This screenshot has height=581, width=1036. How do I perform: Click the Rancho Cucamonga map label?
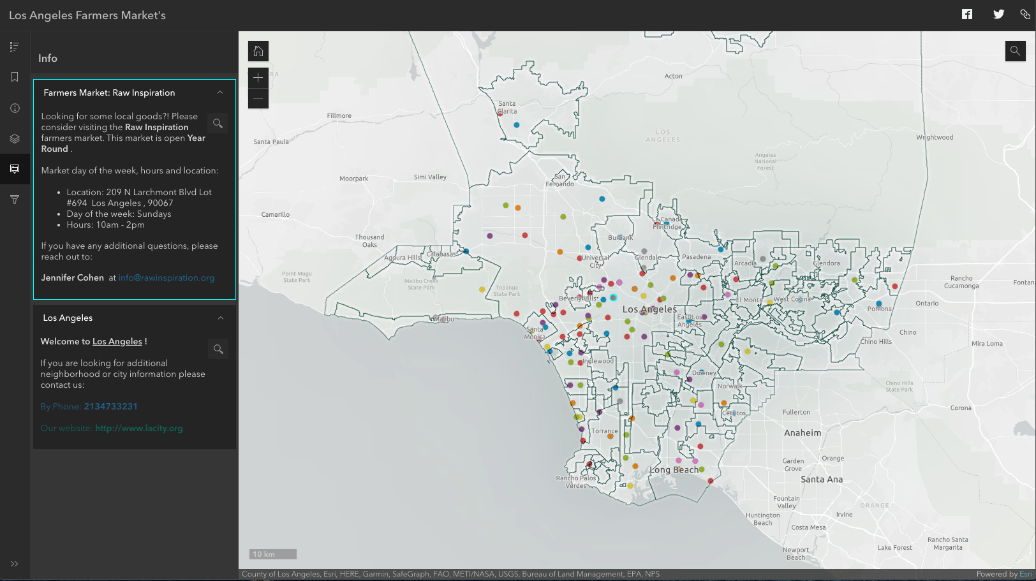point(961,282)
